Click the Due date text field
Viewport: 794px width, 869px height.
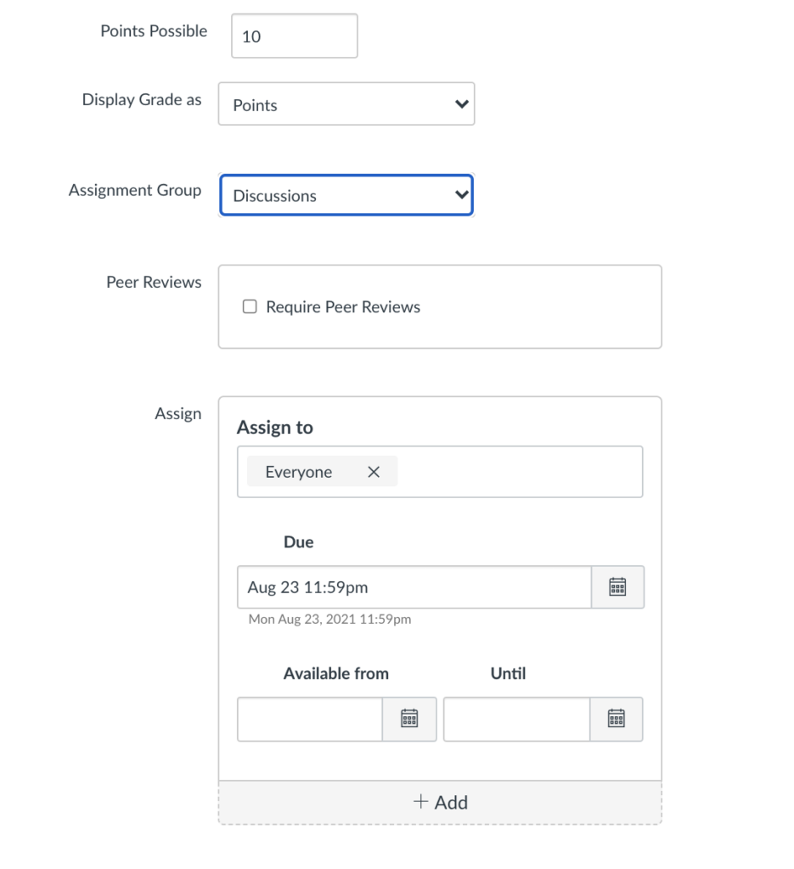coord(414,587)
